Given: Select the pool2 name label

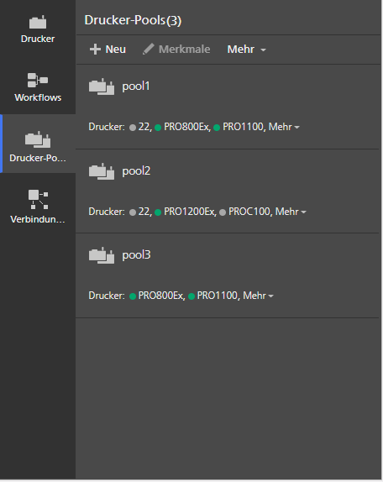Looking at the screenshot, I should (x=136, y=170).
